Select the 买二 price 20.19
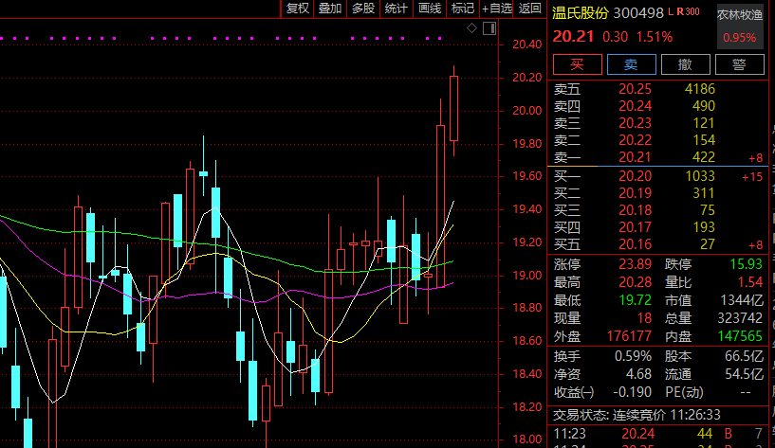The height and width of the screenshot is (448, 775). point(636,193)
